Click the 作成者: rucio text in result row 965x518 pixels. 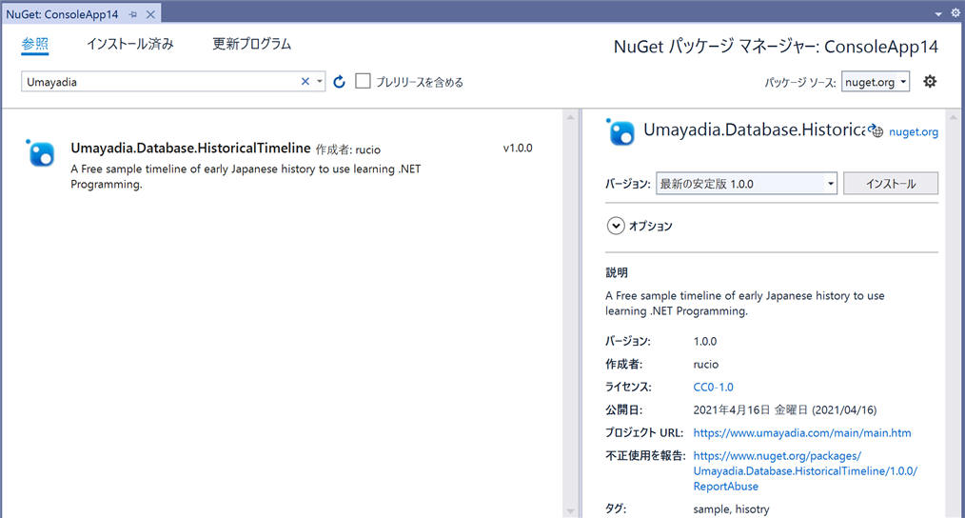click(348, 149)
